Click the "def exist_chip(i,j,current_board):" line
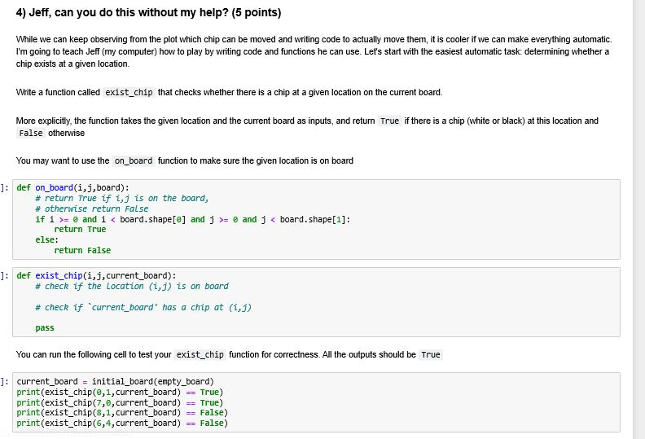 [96, 275]
